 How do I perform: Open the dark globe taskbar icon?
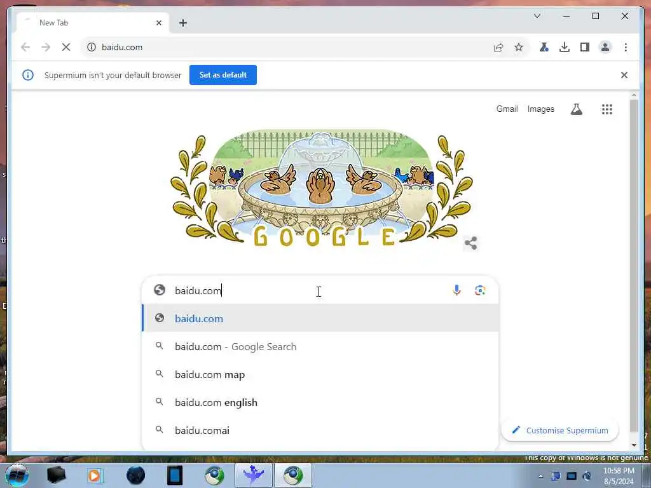point(135,475)
